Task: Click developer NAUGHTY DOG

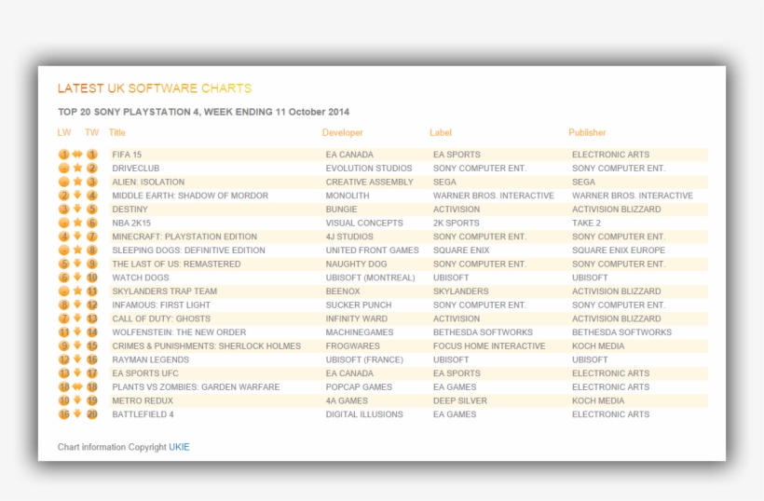Action: coord(356,264)
